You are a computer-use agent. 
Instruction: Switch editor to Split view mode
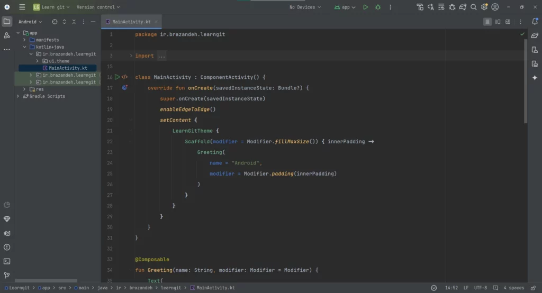[x=498, y=22]
